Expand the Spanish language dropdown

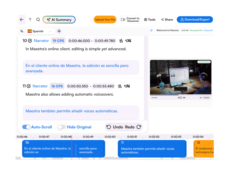click(40, 31)
